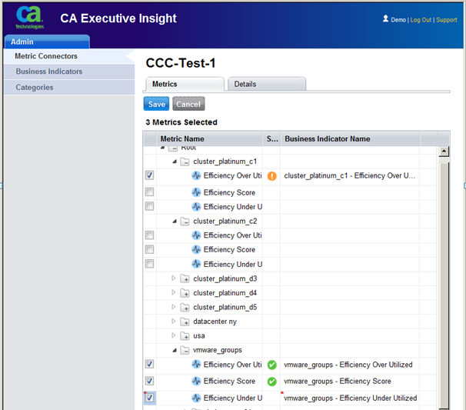
Task: Click the Save button
Action: point(156,104)
